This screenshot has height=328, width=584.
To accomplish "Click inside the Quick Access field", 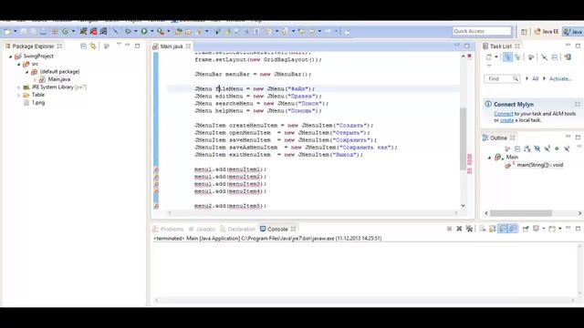I will pos(482,31).
